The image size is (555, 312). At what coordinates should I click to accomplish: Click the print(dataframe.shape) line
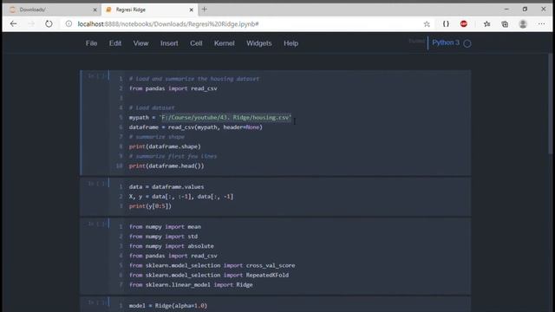(165, 146)
